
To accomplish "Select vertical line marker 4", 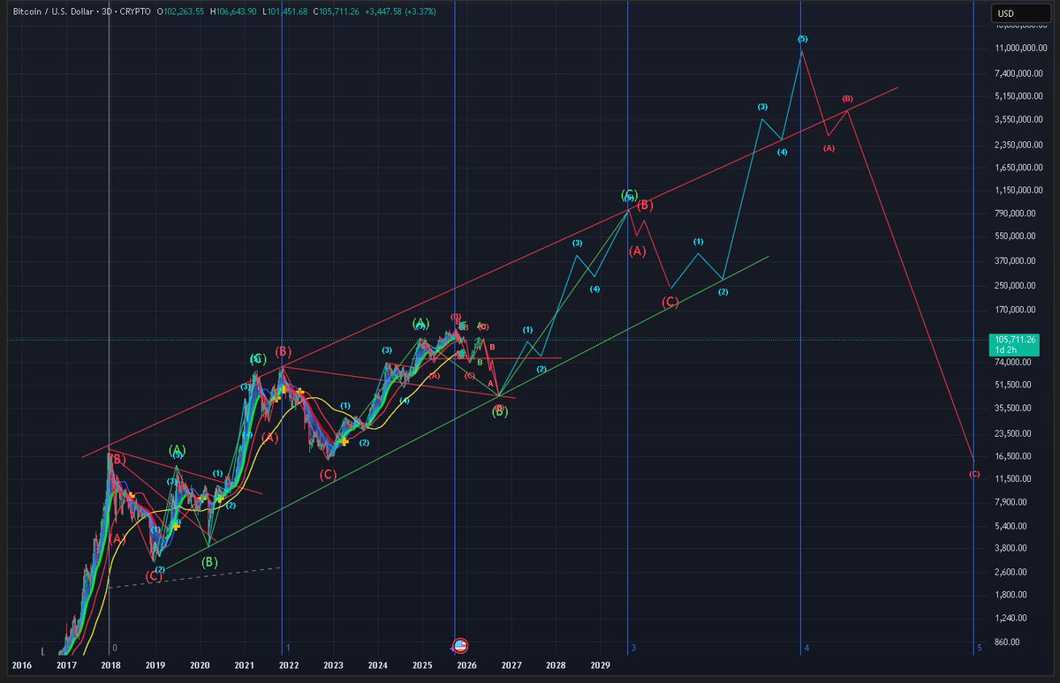I will 806,648.
